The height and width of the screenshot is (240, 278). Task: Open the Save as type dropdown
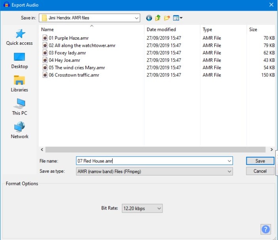pos(155,171)
